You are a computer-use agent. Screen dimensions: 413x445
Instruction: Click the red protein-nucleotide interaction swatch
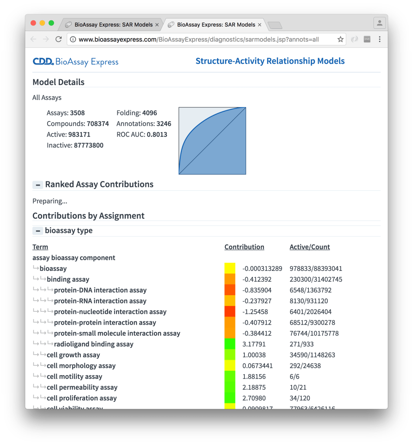pyautogui.click(x=230, y=311)
